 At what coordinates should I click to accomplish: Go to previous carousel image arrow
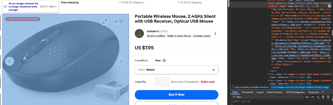pos(10,61)
